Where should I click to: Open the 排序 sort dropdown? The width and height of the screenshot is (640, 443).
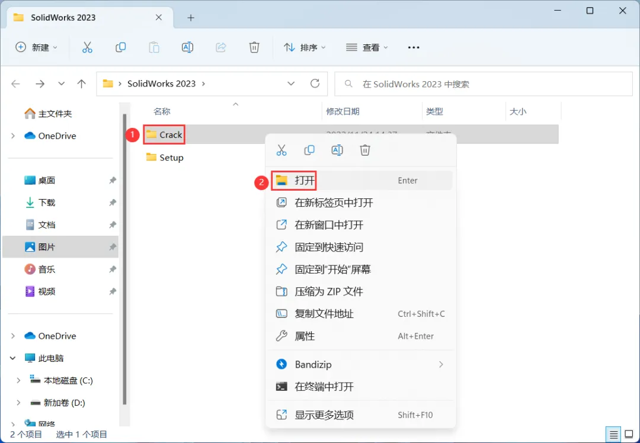(x=305, y=47)
